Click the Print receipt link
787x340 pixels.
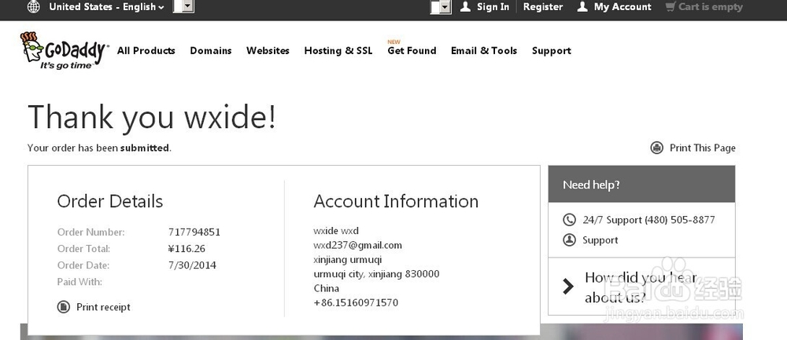point(103,307)
